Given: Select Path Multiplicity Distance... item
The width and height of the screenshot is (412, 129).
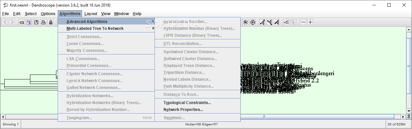Looking at the screenshot, I should tap(197, 86).
